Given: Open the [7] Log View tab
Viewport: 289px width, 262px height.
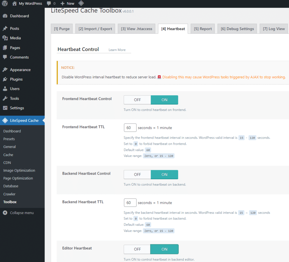Looking at the screenshot, I should 274,29.
